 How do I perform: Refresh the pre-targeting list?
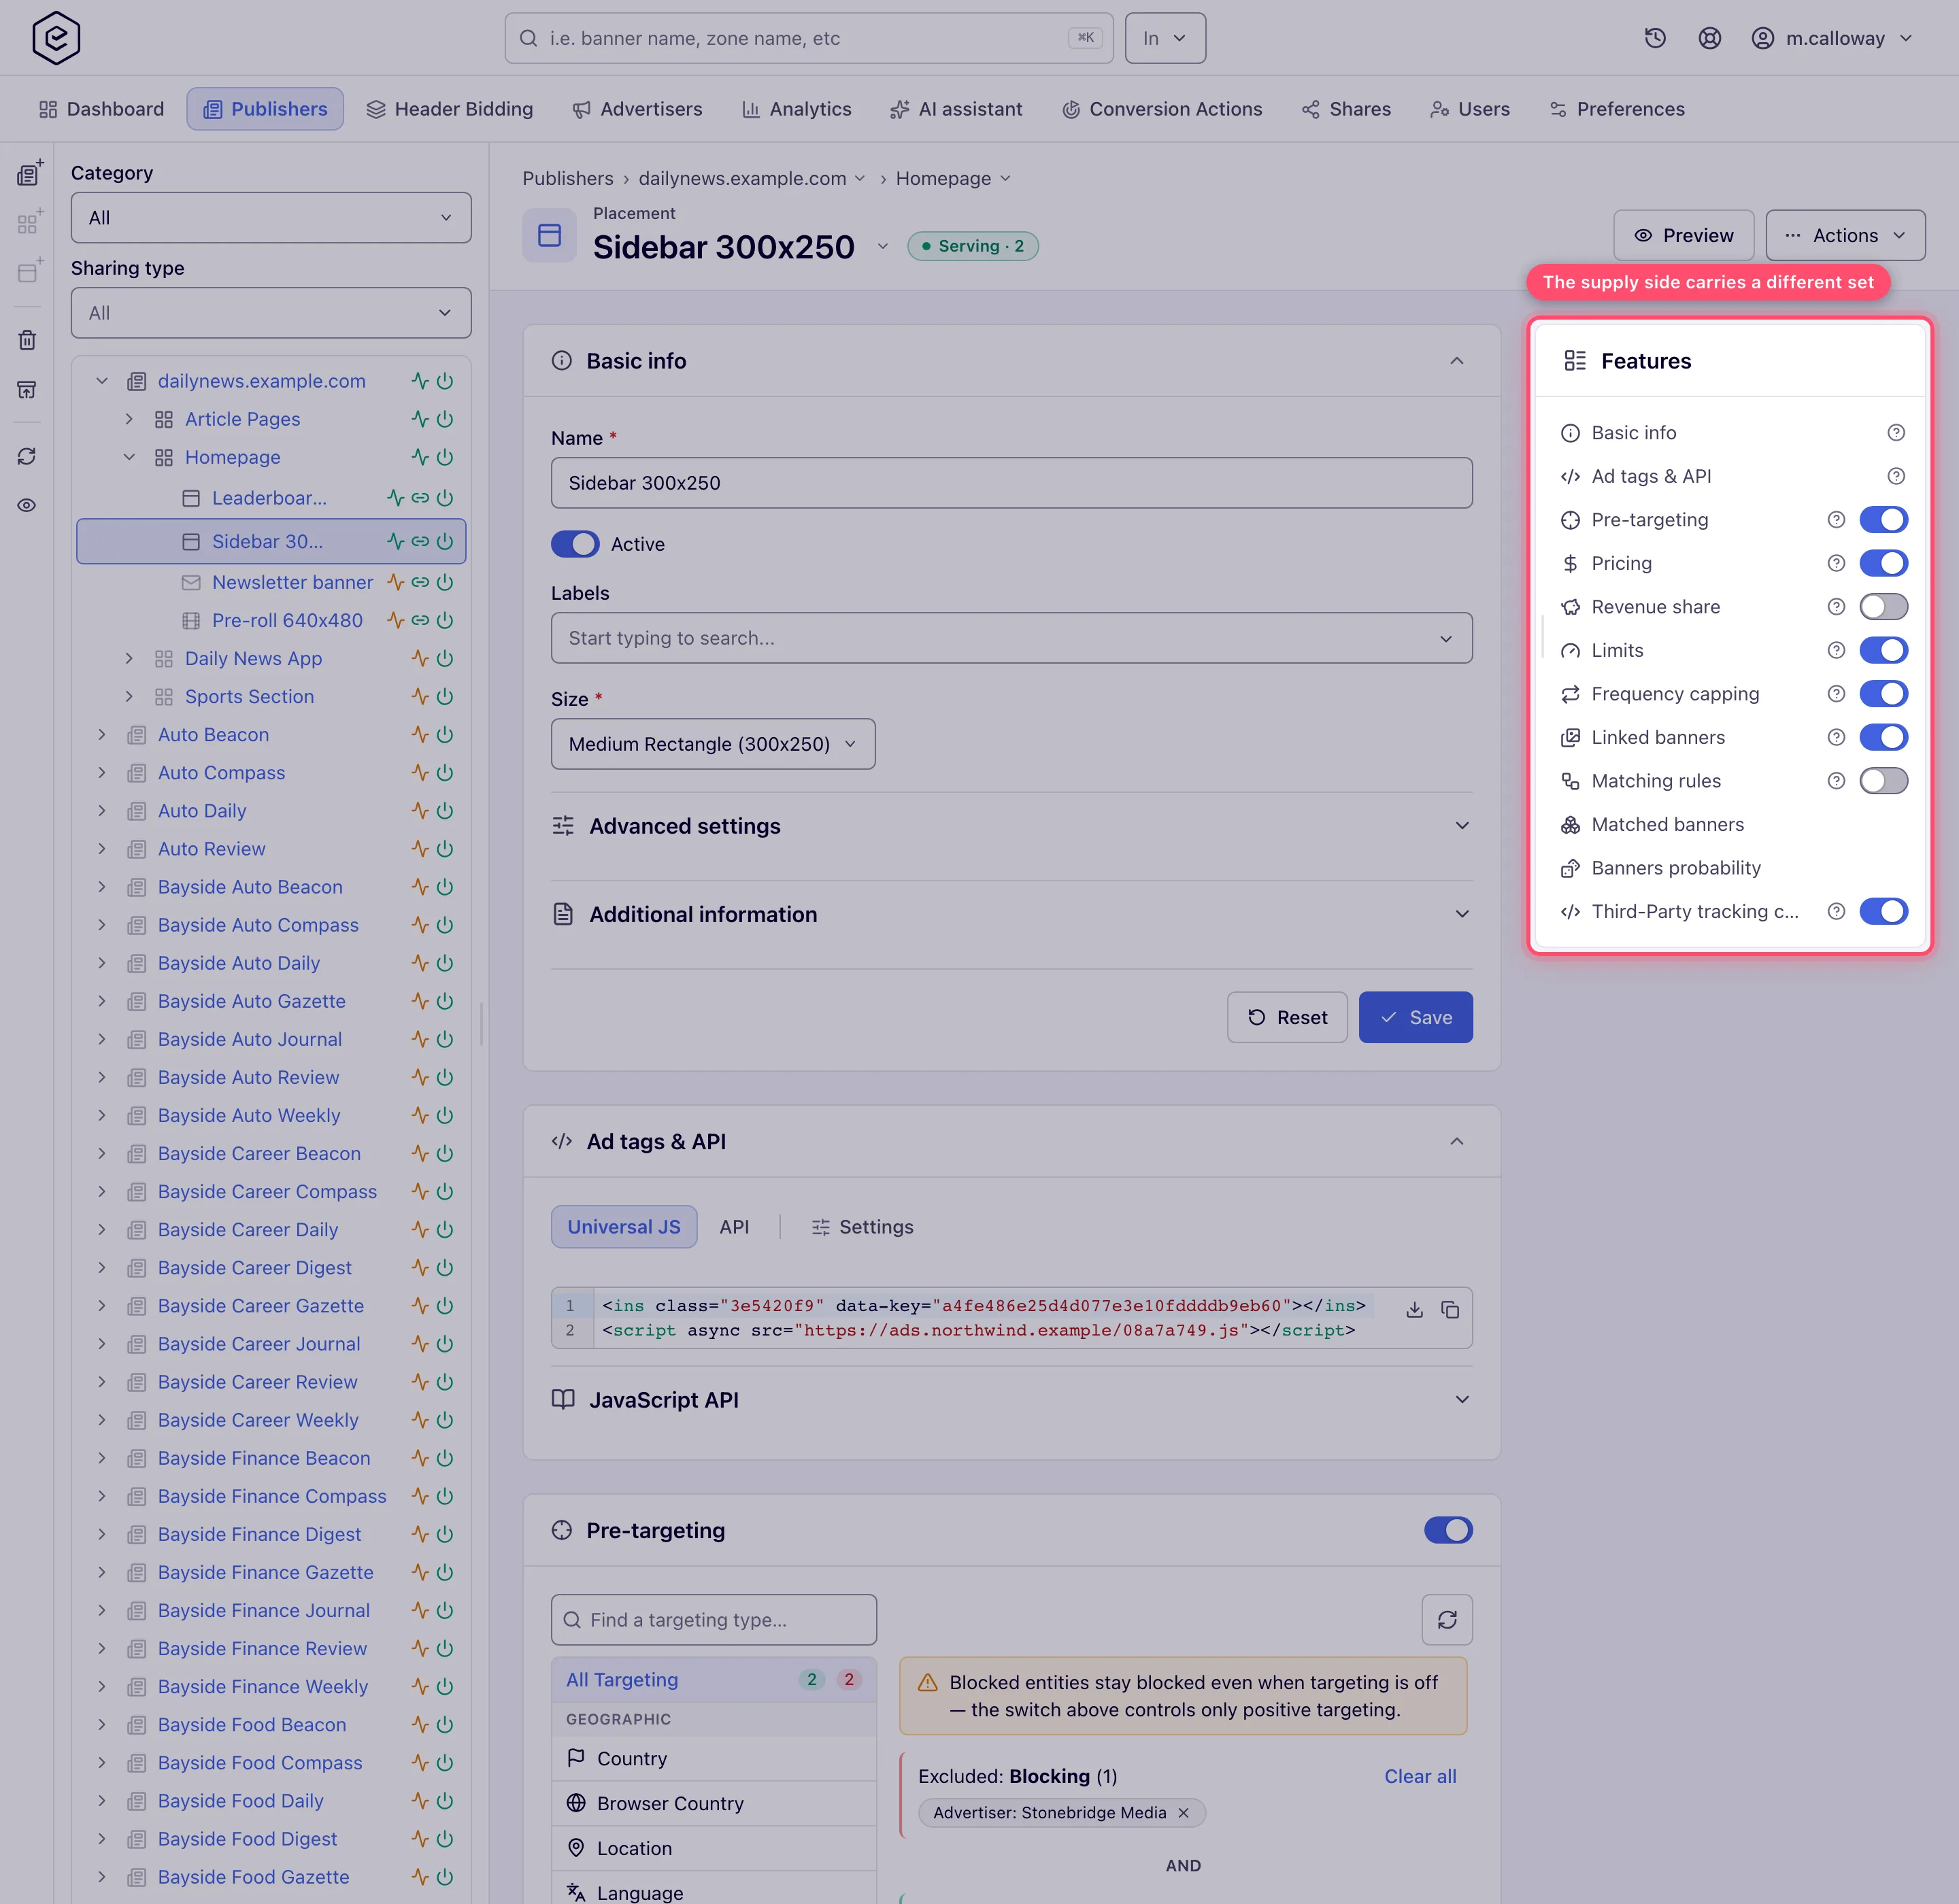point(1447,1620)
